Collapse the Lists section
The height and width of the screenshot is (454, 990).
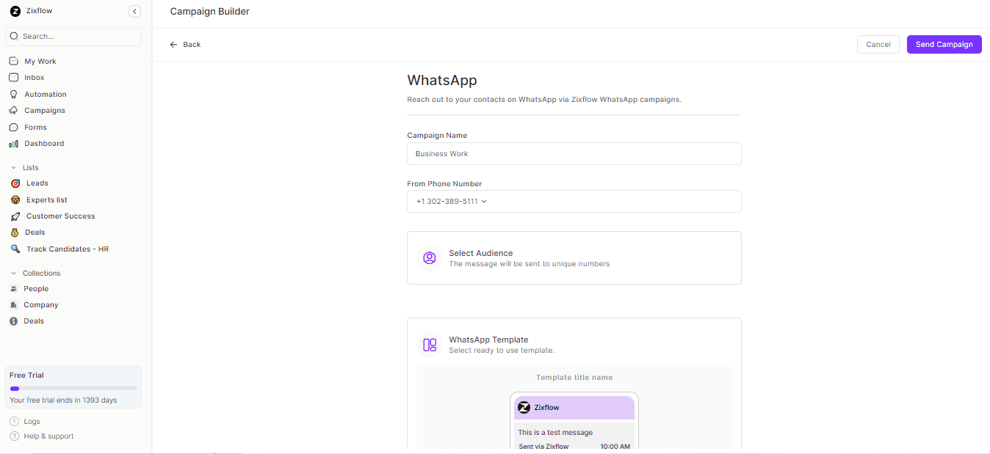12,167
